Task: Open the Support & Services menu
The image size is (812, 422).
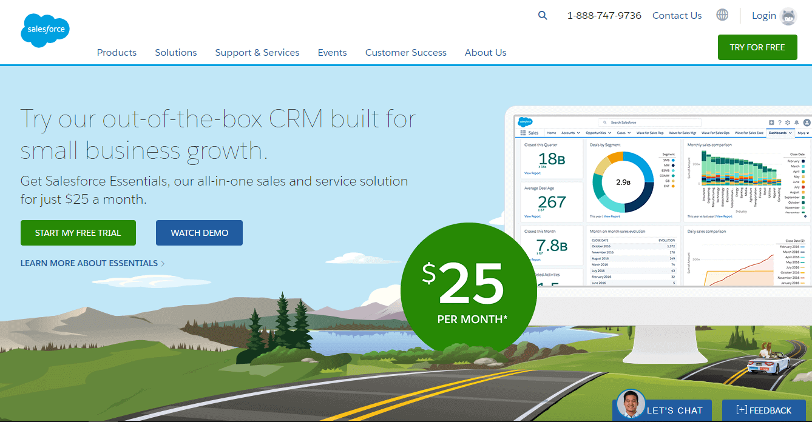Action: (x=257, y=53)
